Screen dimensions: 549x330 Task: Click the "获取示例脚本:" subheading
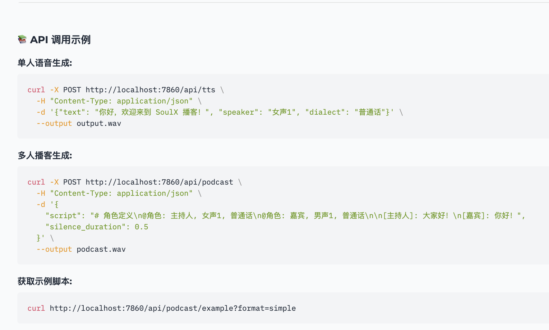(x=45, y=281)
